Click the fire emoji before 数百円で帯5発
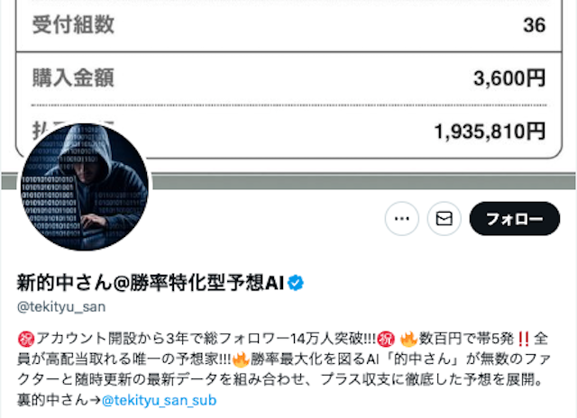577x418 pixels. tap(408, 339)
